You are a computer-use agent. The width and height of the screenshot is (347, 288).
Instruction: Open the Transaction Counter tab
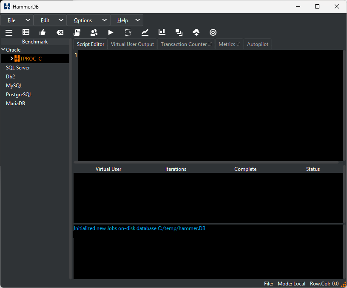186,44
